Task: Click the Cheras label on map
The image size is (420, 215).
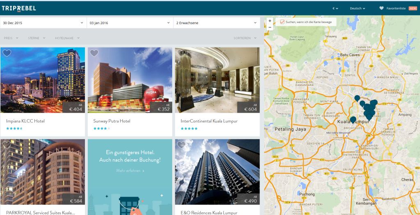Action: pyautogui.click(x=407, y=180)
